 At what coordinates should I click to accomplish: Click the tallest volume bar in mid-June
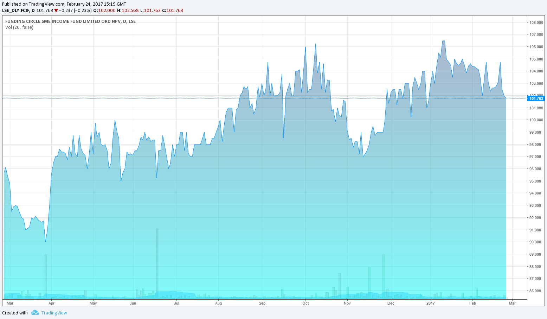(157, 264)
